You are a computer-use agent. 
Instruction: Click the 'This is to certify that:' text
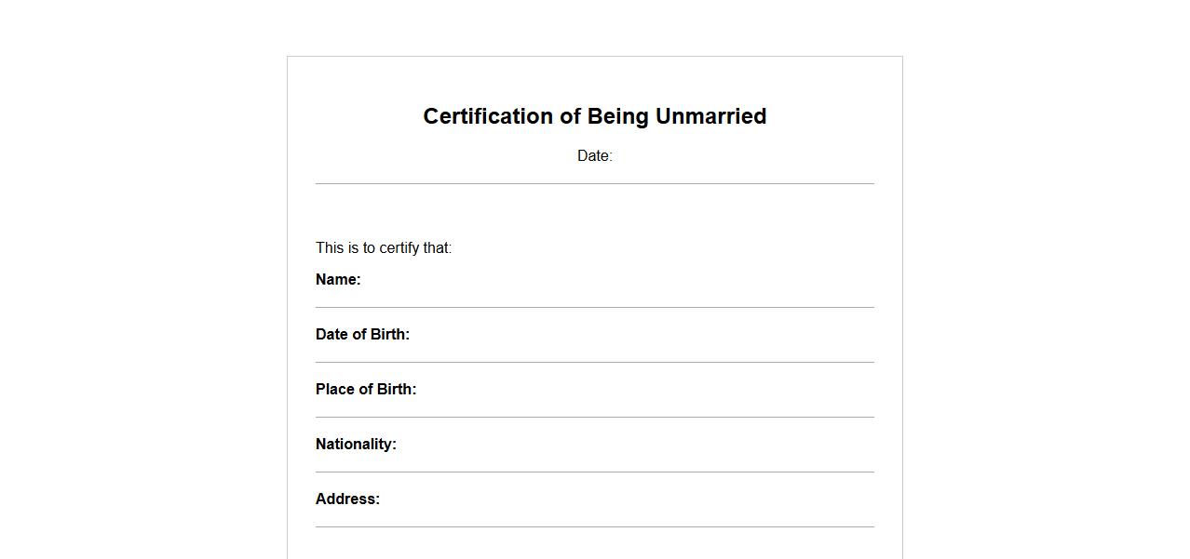coord(384,248)
